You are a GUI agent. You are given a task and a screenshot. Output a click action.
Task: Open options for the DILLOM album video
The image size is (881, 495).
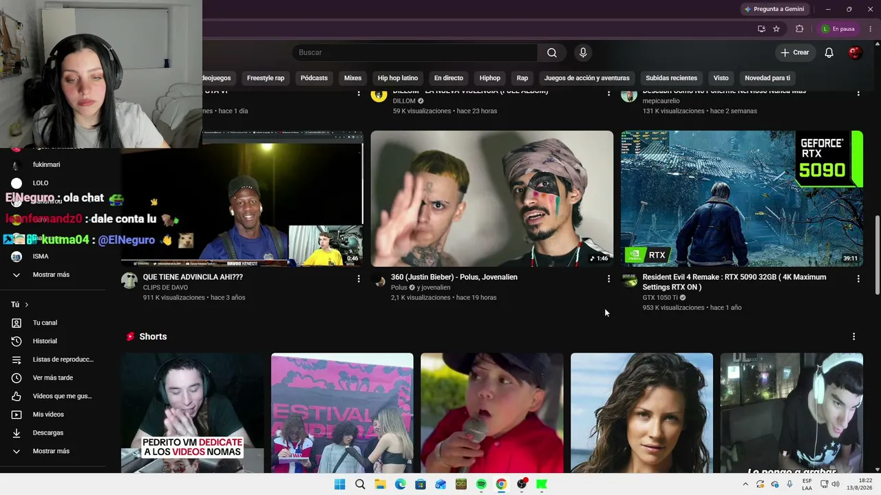click(608, 93)
